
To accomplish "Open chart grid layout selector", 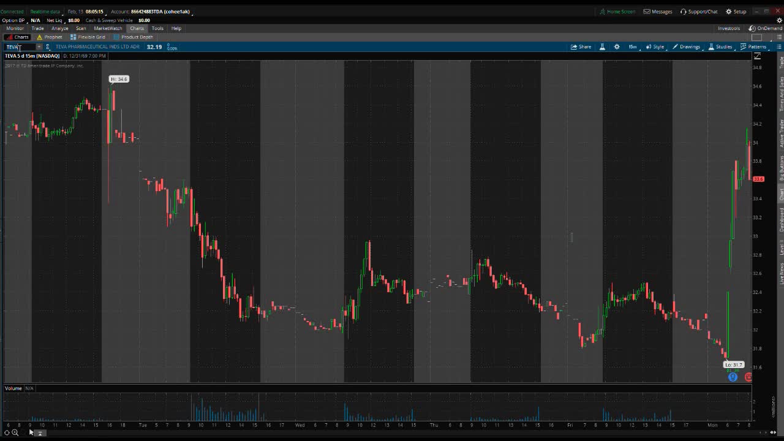I will tap(757, 37).
